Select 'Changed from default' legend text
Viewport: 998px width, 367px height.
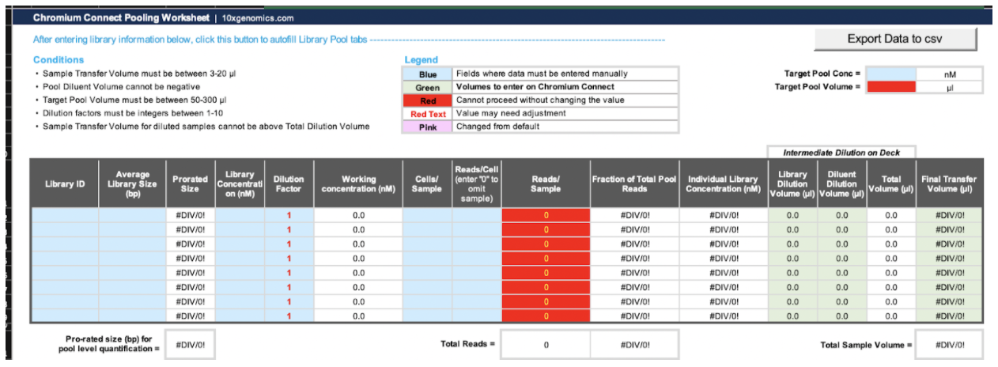click(x=497, y=127)
